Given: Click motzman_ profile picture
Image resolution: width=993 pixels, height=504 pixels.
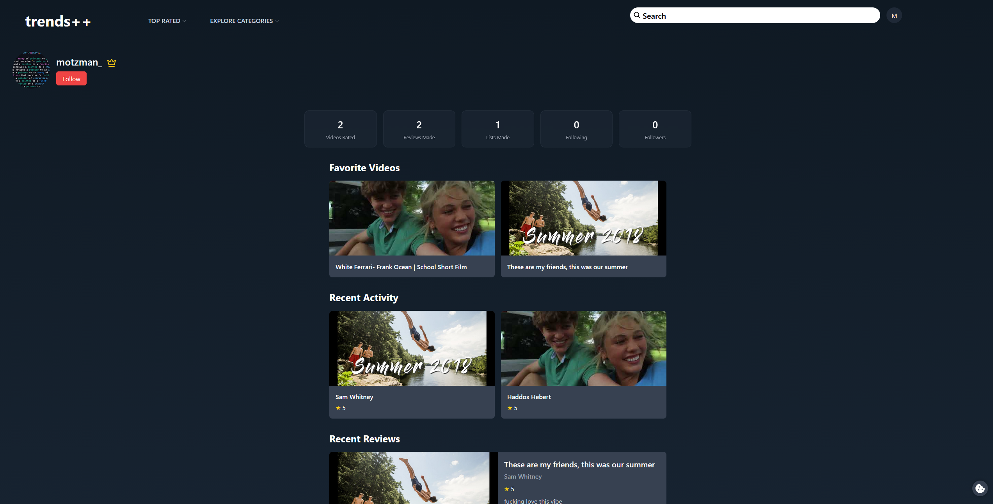Looking at the screenshot, I should pyautogui.click(x=31, y=70).
